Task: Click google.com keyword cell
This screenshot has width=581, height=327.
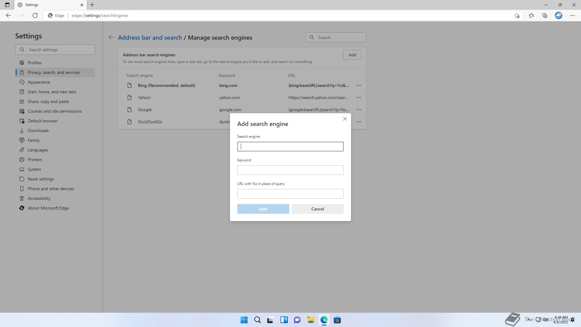Action: click(x=230, y=110)
